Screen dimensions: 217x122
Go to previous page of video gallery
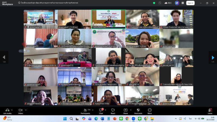(4, 57)
